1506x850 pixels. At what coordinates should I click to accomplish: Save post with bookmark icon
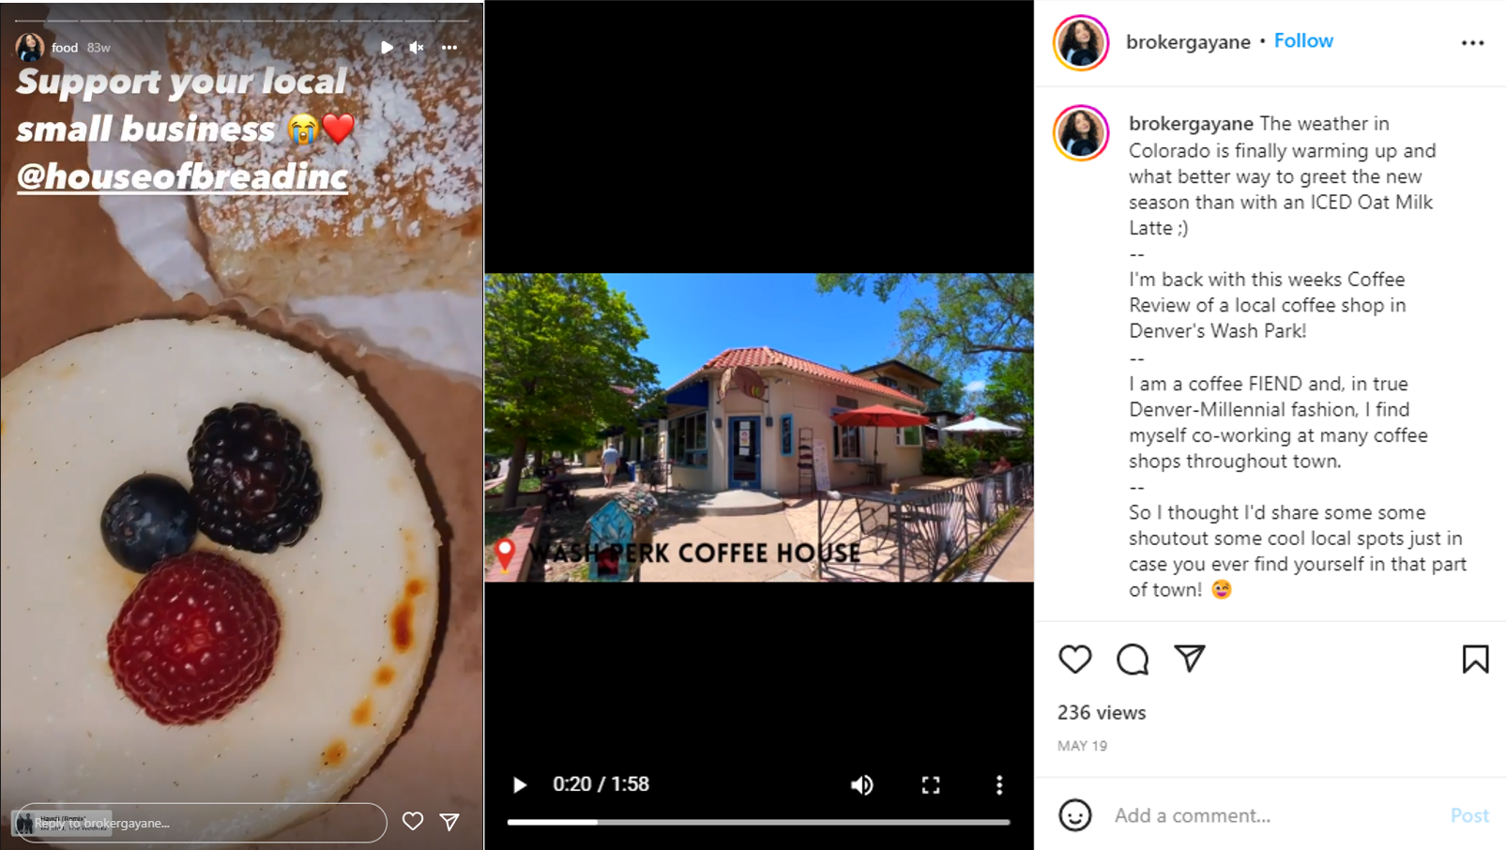point(1475,659)
